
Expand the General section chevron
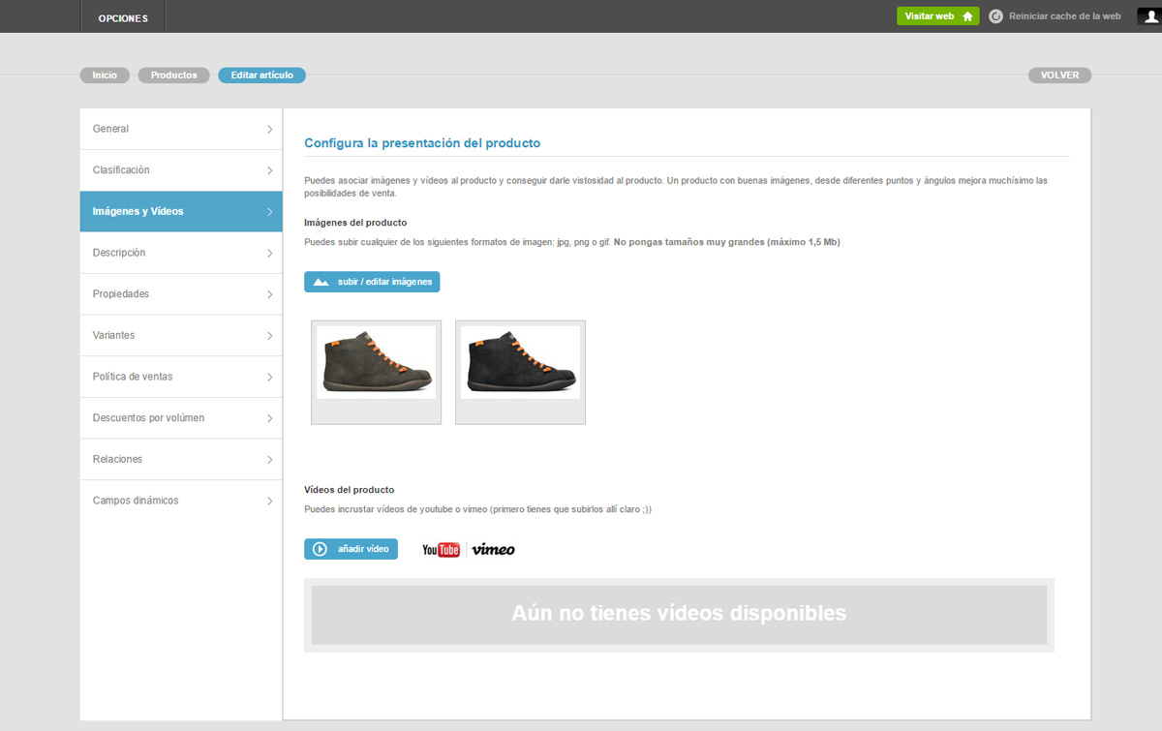pyautogui.click(x=269, y=129)
